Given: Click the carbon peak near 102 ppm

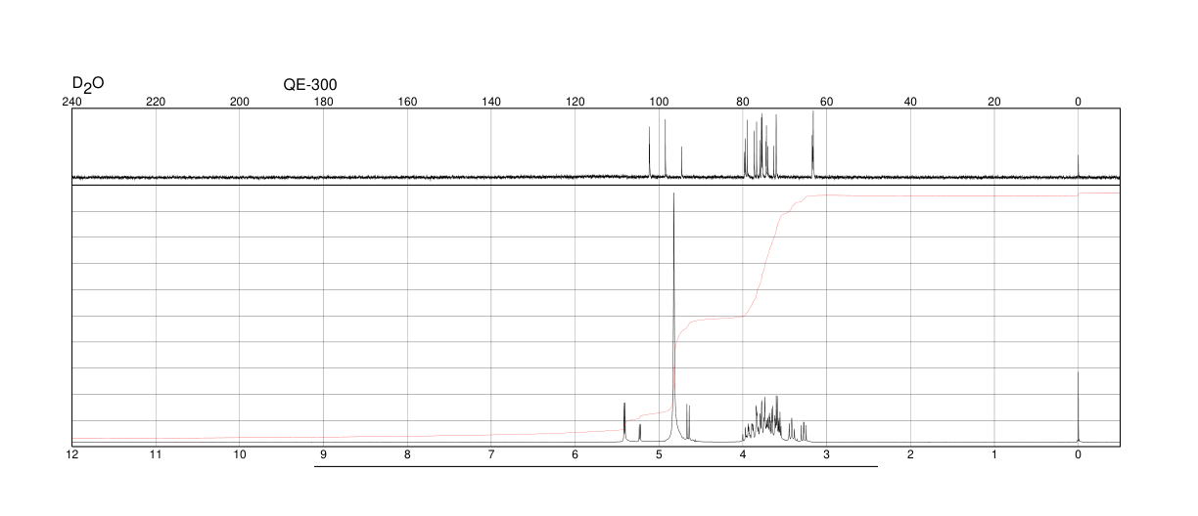Looking at the screenshot, I should click(x=649, y=151).
